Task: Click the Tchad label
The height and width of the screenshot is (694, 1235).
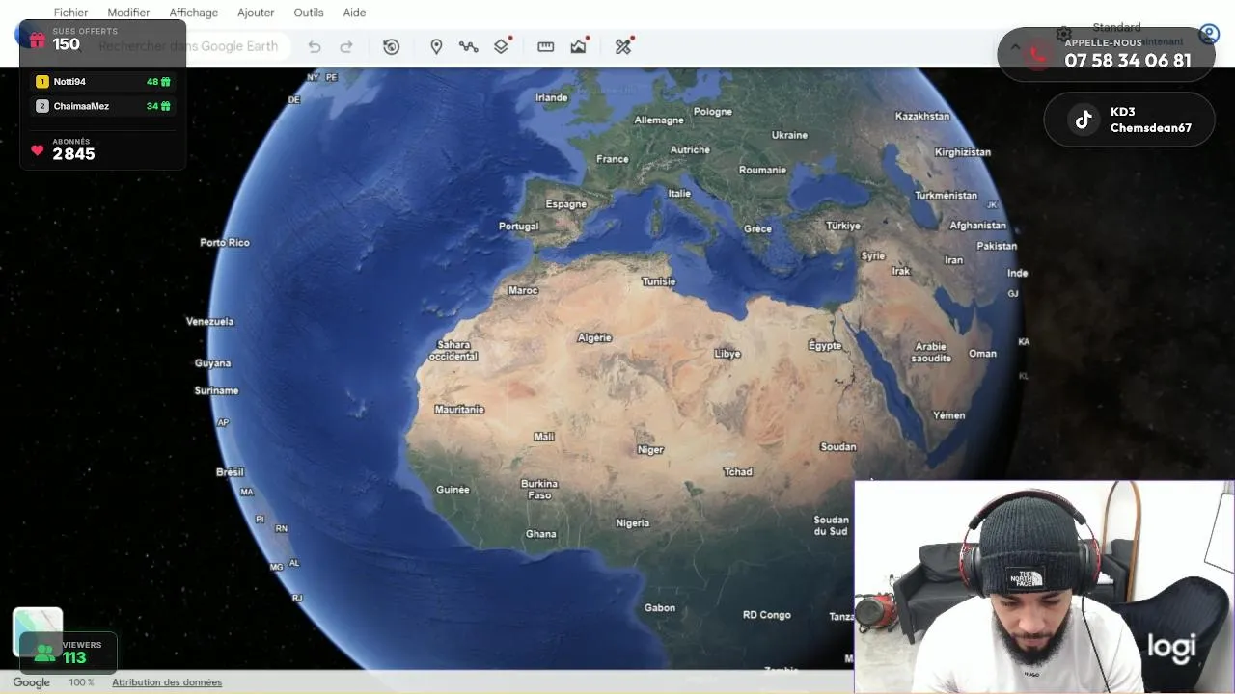Action: coord(738,472)
